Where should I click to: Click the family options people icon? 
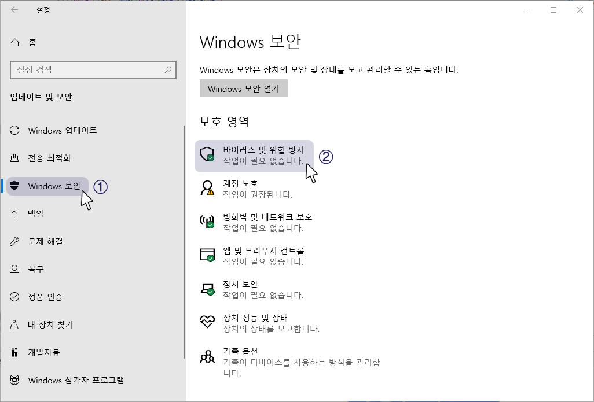point(207,356)
